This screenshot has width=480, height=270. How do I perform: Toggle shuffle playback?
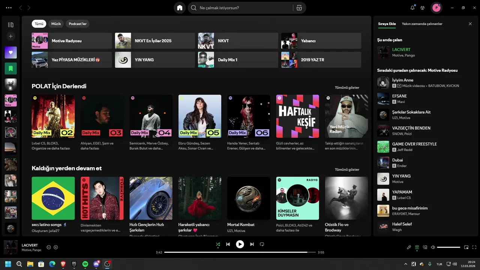pyautogui.click(x=218, y=244)
